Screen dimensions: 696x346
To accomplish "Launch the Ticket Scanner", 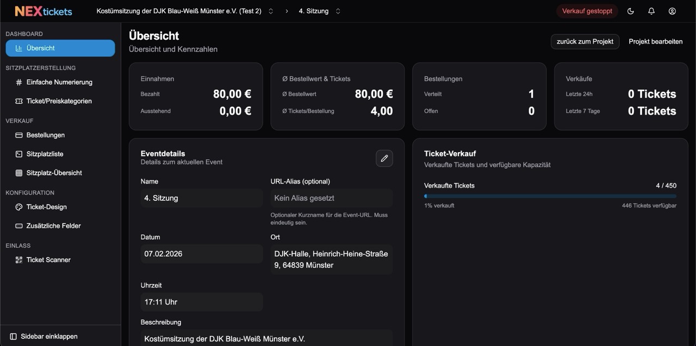I will 48,260.
